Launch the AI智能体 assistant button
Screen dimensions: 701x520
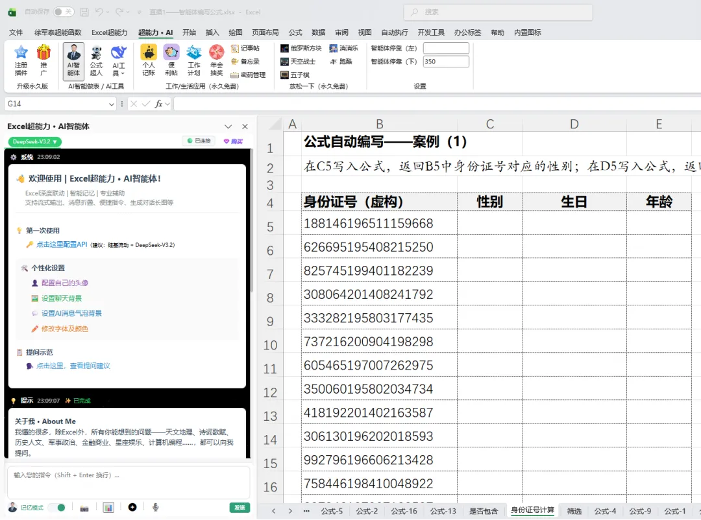pos(73,61)
